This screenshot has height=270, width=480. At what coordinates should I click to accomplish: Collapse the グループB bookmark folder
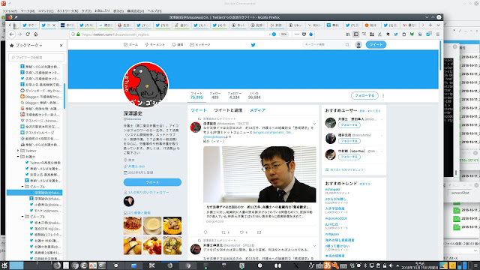tap(22, 217)
